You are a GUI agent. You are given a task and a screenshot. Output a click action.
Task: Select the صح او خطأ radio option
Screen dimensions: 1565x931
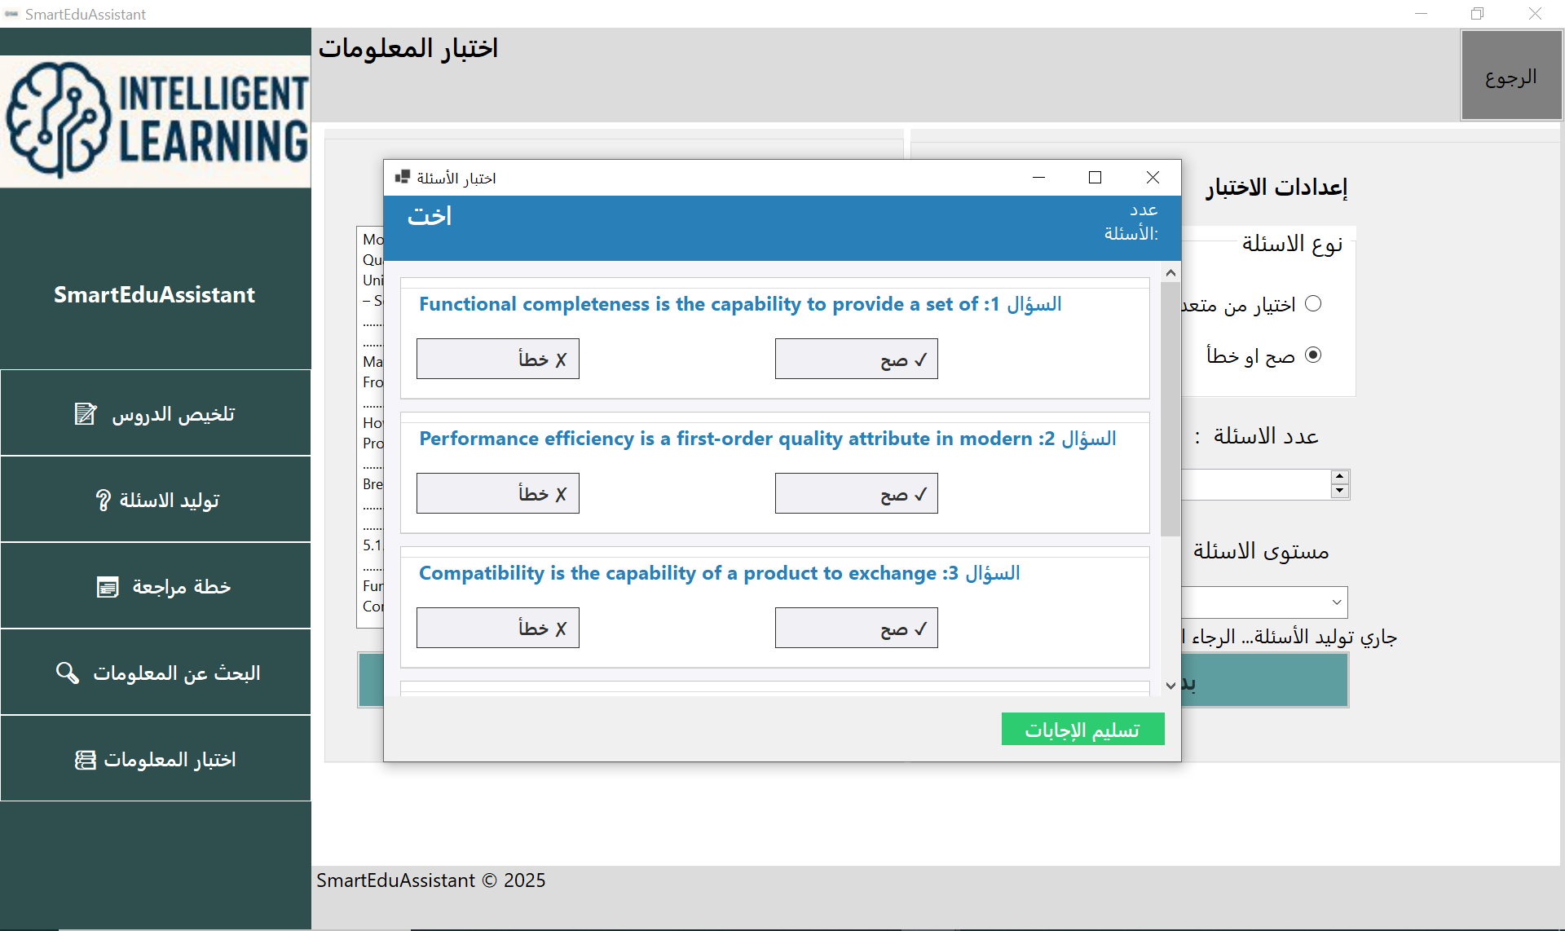pyautogui.click(x=1312, y=355)
